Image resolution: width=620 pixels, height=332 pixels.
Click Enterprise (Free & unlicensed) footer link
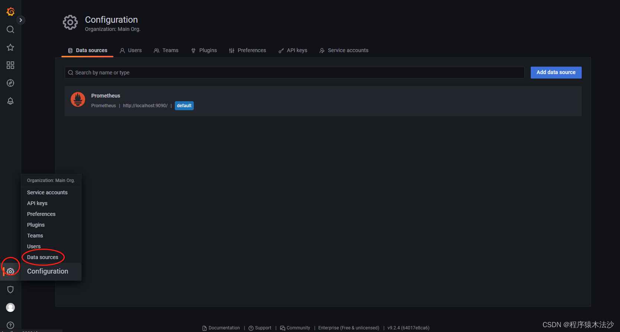pos(348,328)
